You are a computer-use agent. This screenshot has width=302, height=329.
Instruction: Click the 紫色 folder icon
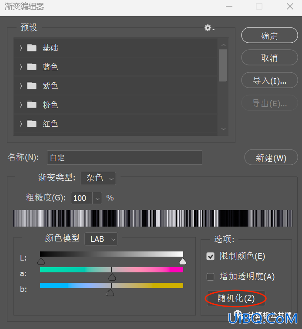(x=32, y=85)
